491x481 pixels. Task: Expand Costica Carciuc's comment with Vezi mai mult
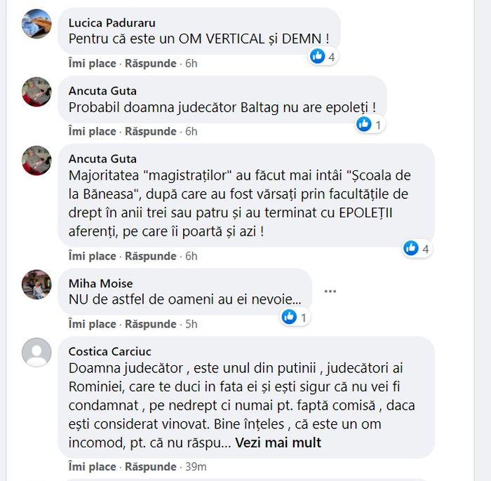[278, 443]
